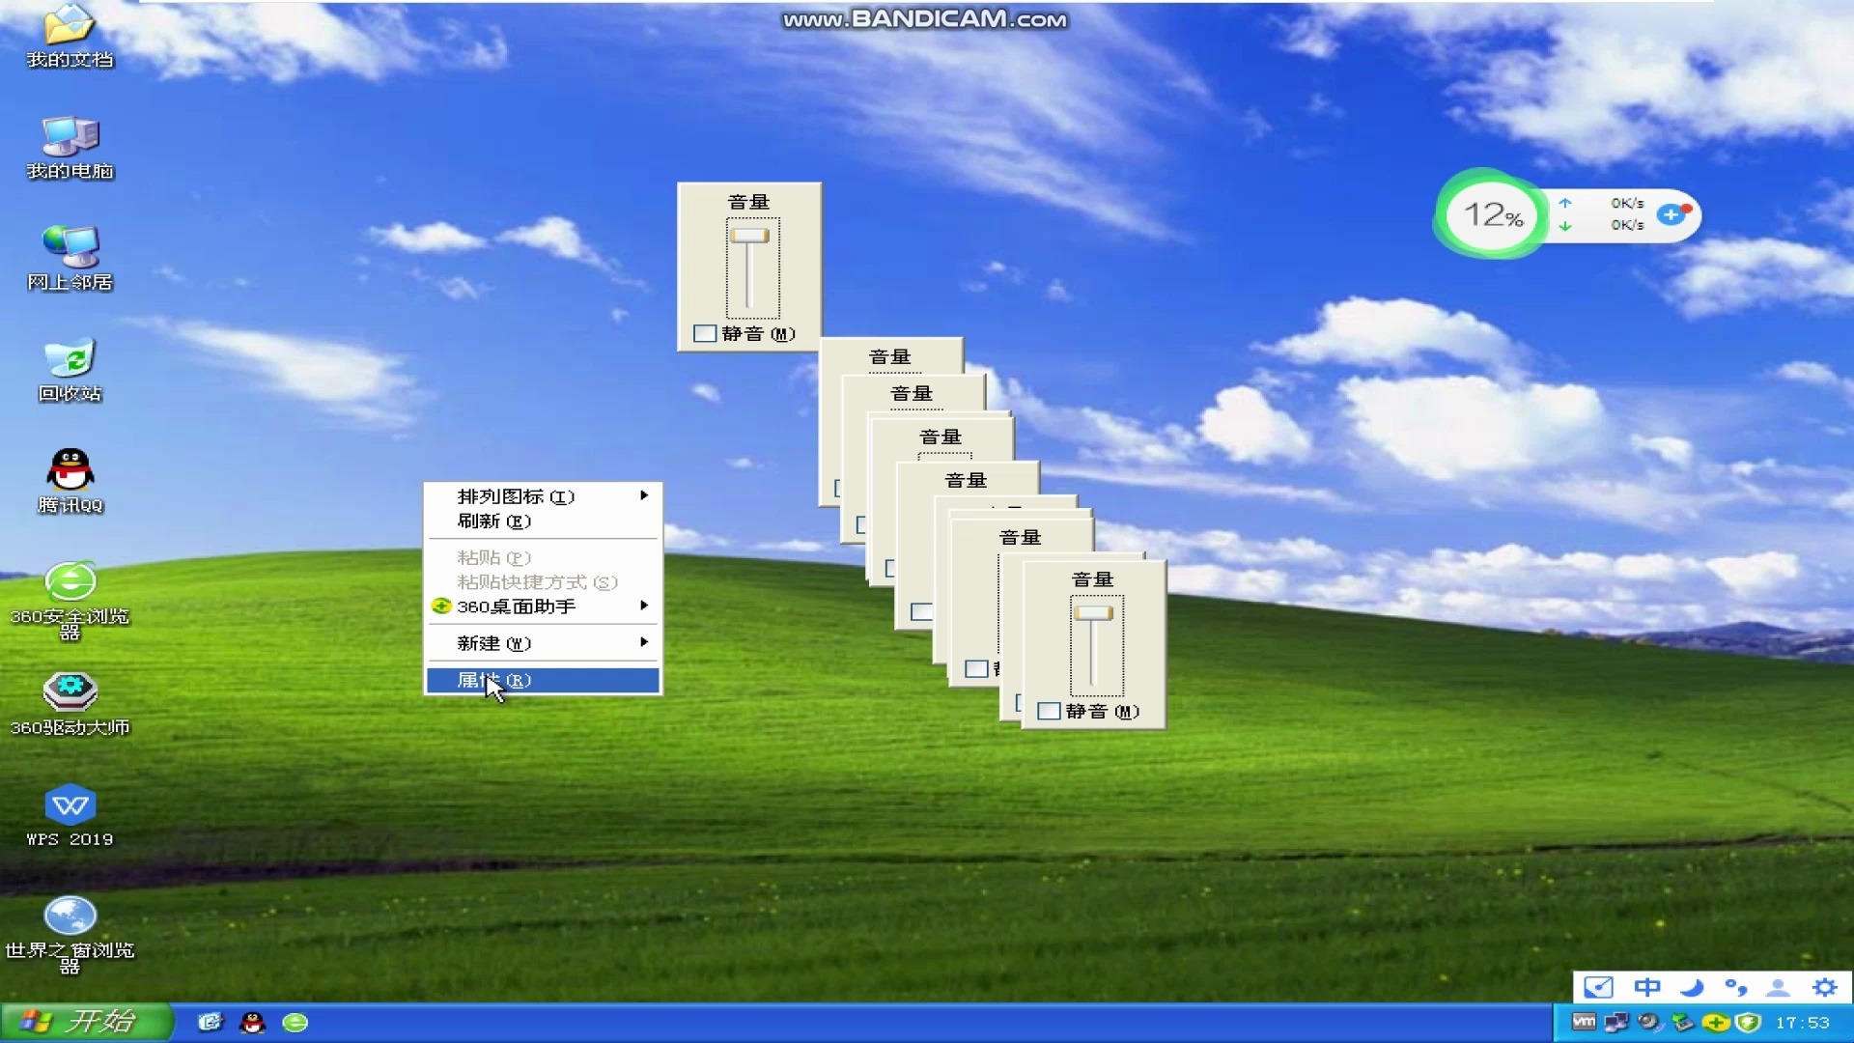The height and width of the screenshot is (1043, 1854).
Task: Open the 360驱动大师 desktop icon
Action: point(70,693)
